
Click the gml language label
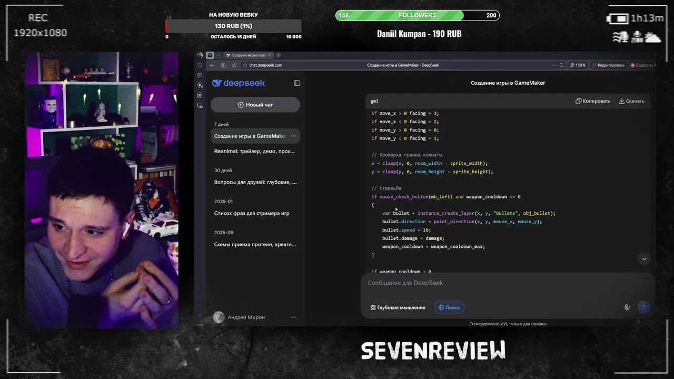(x=374, y=101)
